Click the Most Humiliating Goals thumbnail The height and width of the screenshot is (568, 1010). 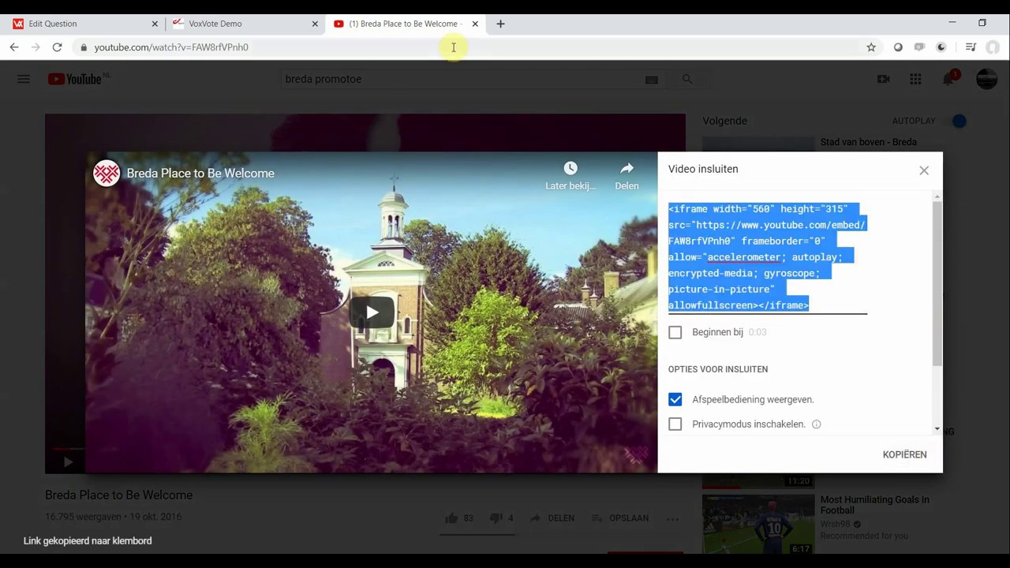(758, 524)
